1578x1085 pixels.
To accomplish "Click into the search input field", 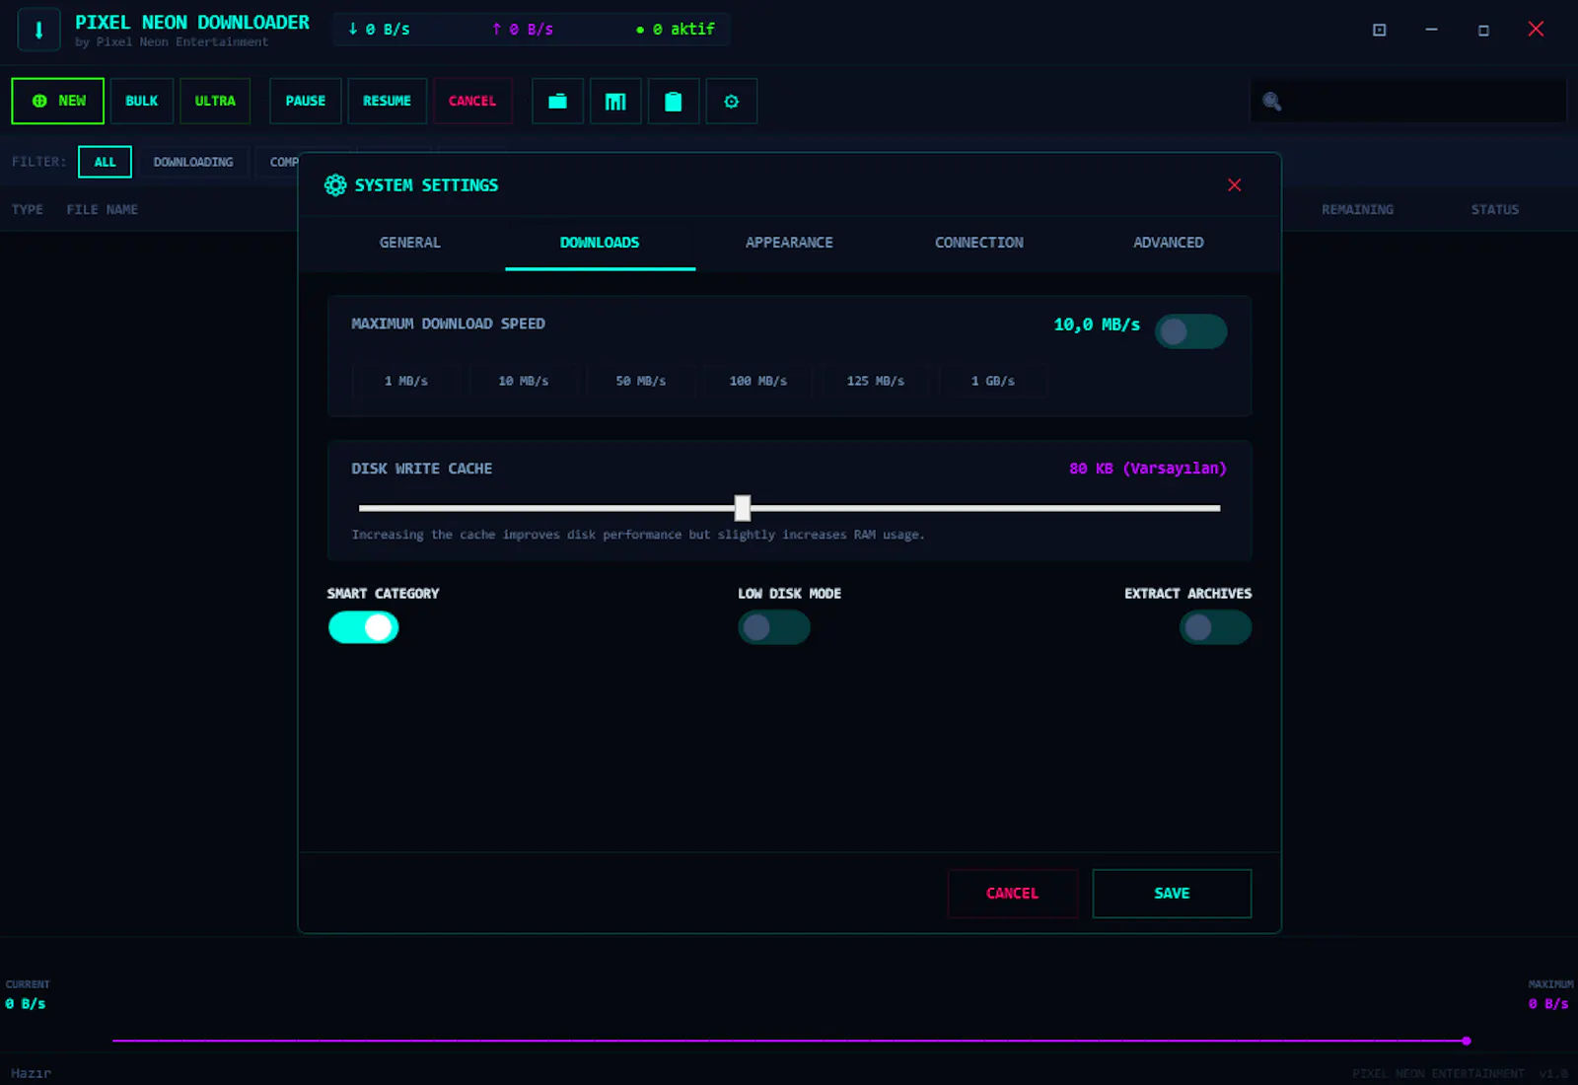I will [x=1408, y=102].
